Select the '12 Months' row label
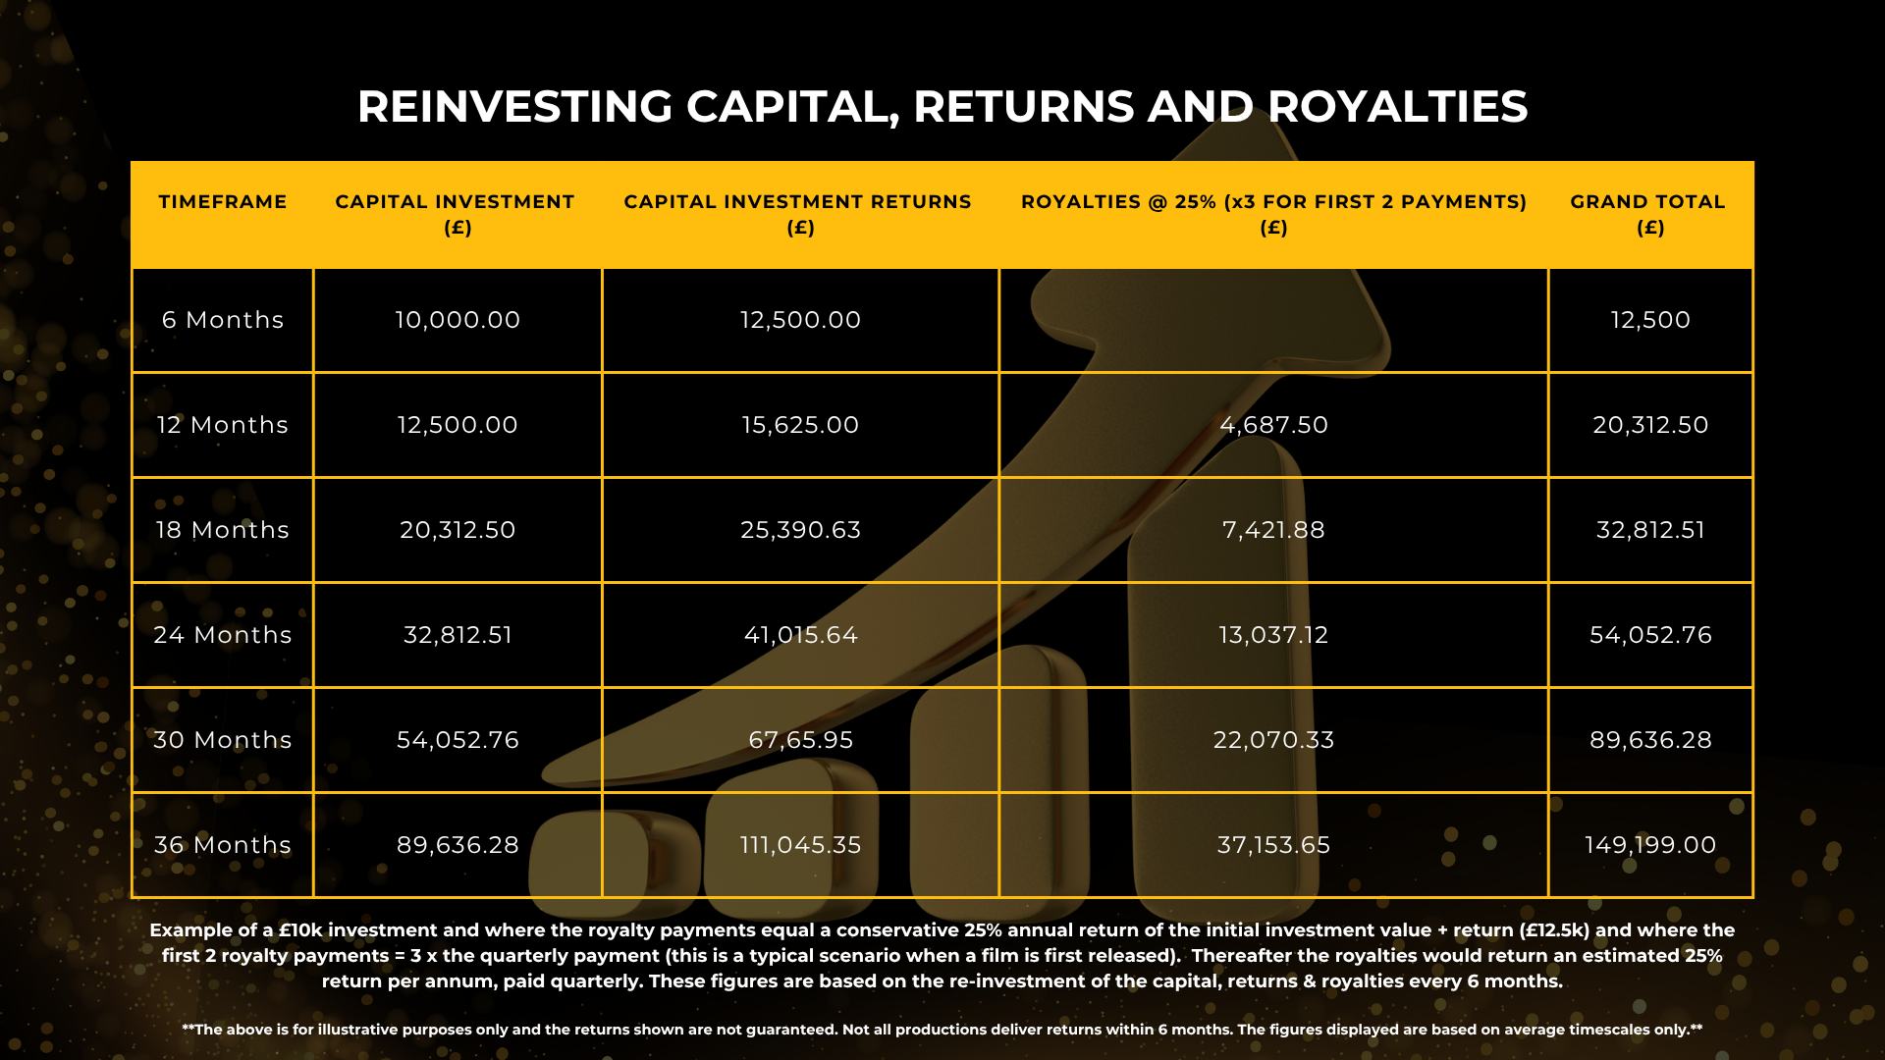The height and width of the screenshot is (1060, 1885). click(x=223, y=425)
